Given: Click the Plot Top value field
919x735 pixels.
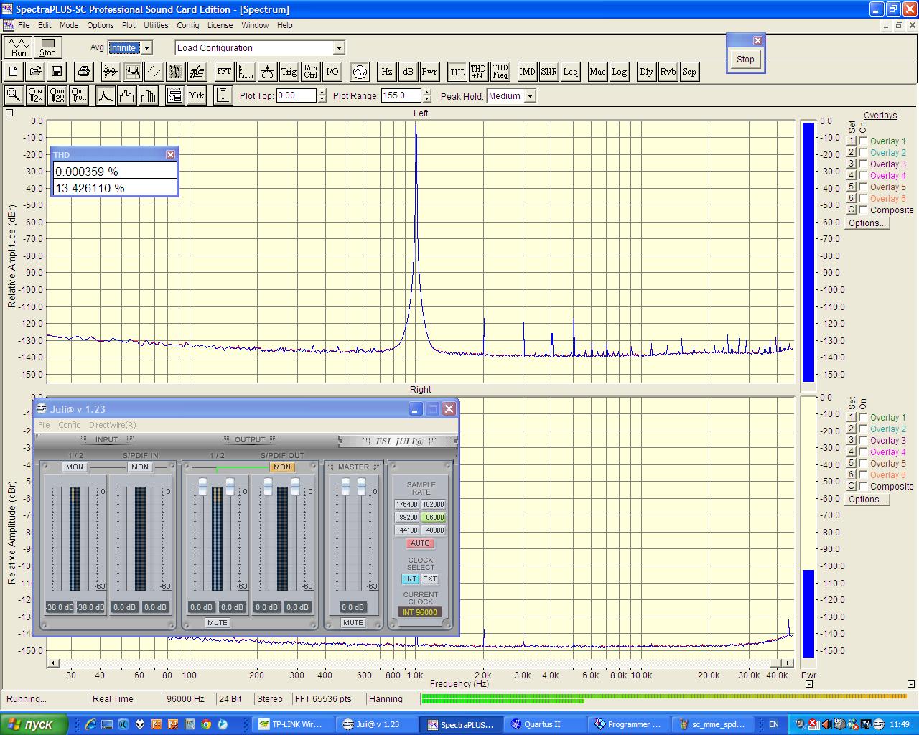Looking at the screenshot, I should pyautogui.click(x=296, y=95).
